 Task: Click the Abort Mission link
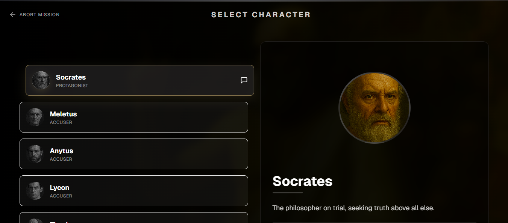[39, 14]
